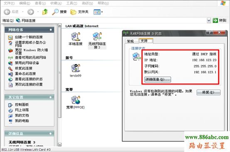Click network connections icon in address bar

18,20
